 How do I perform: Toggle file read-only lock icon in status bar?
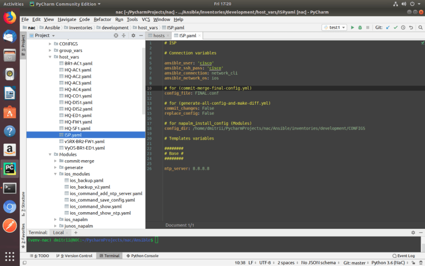tap(413, 263)
